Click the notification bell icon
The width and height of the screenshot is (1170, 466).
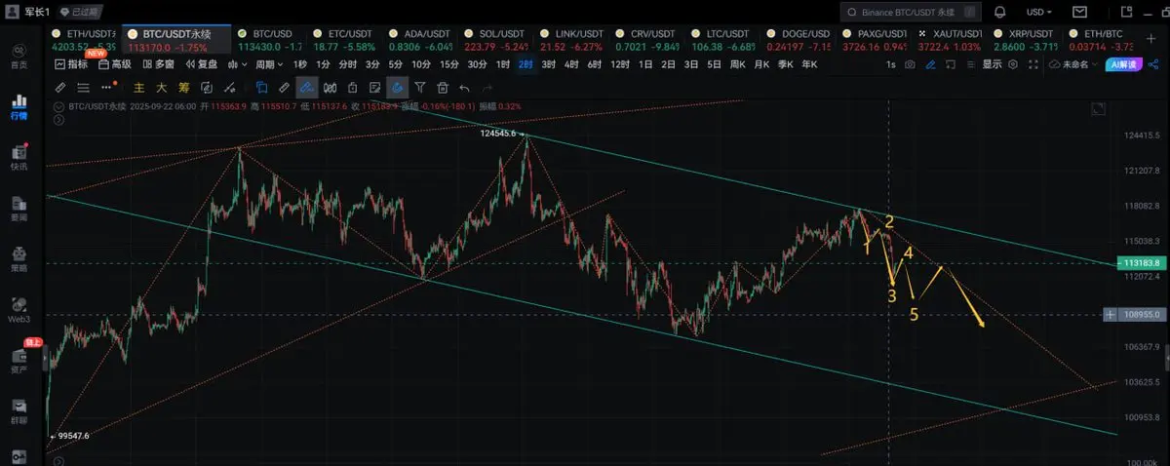[1000, 13]
